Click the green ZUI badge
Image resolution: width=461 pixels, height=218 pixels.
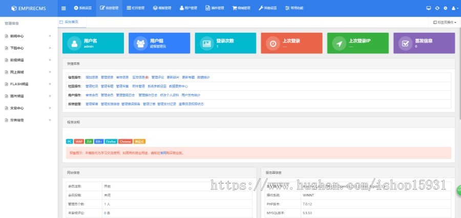(x=89, y=141)
